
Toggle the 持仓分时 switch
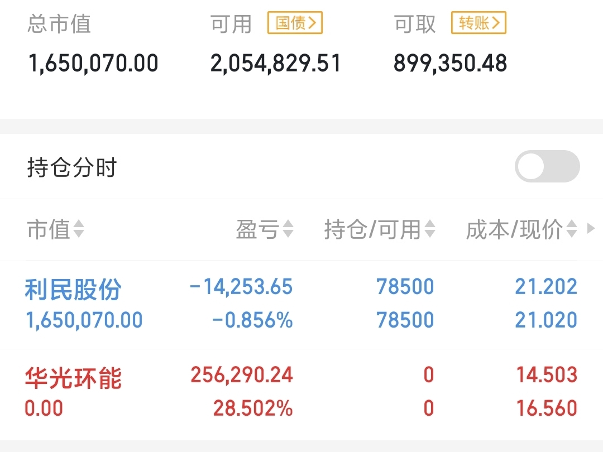547,166
